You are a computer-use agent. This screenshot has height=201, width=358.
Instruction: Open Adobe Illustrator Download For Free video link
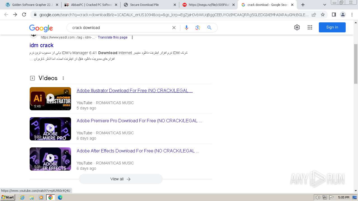135,90
